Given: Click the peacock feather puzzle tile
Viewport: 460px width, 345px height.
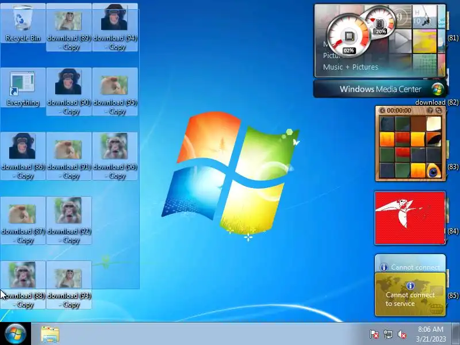Looking at the screenshot, I should [x=434, y=171].
